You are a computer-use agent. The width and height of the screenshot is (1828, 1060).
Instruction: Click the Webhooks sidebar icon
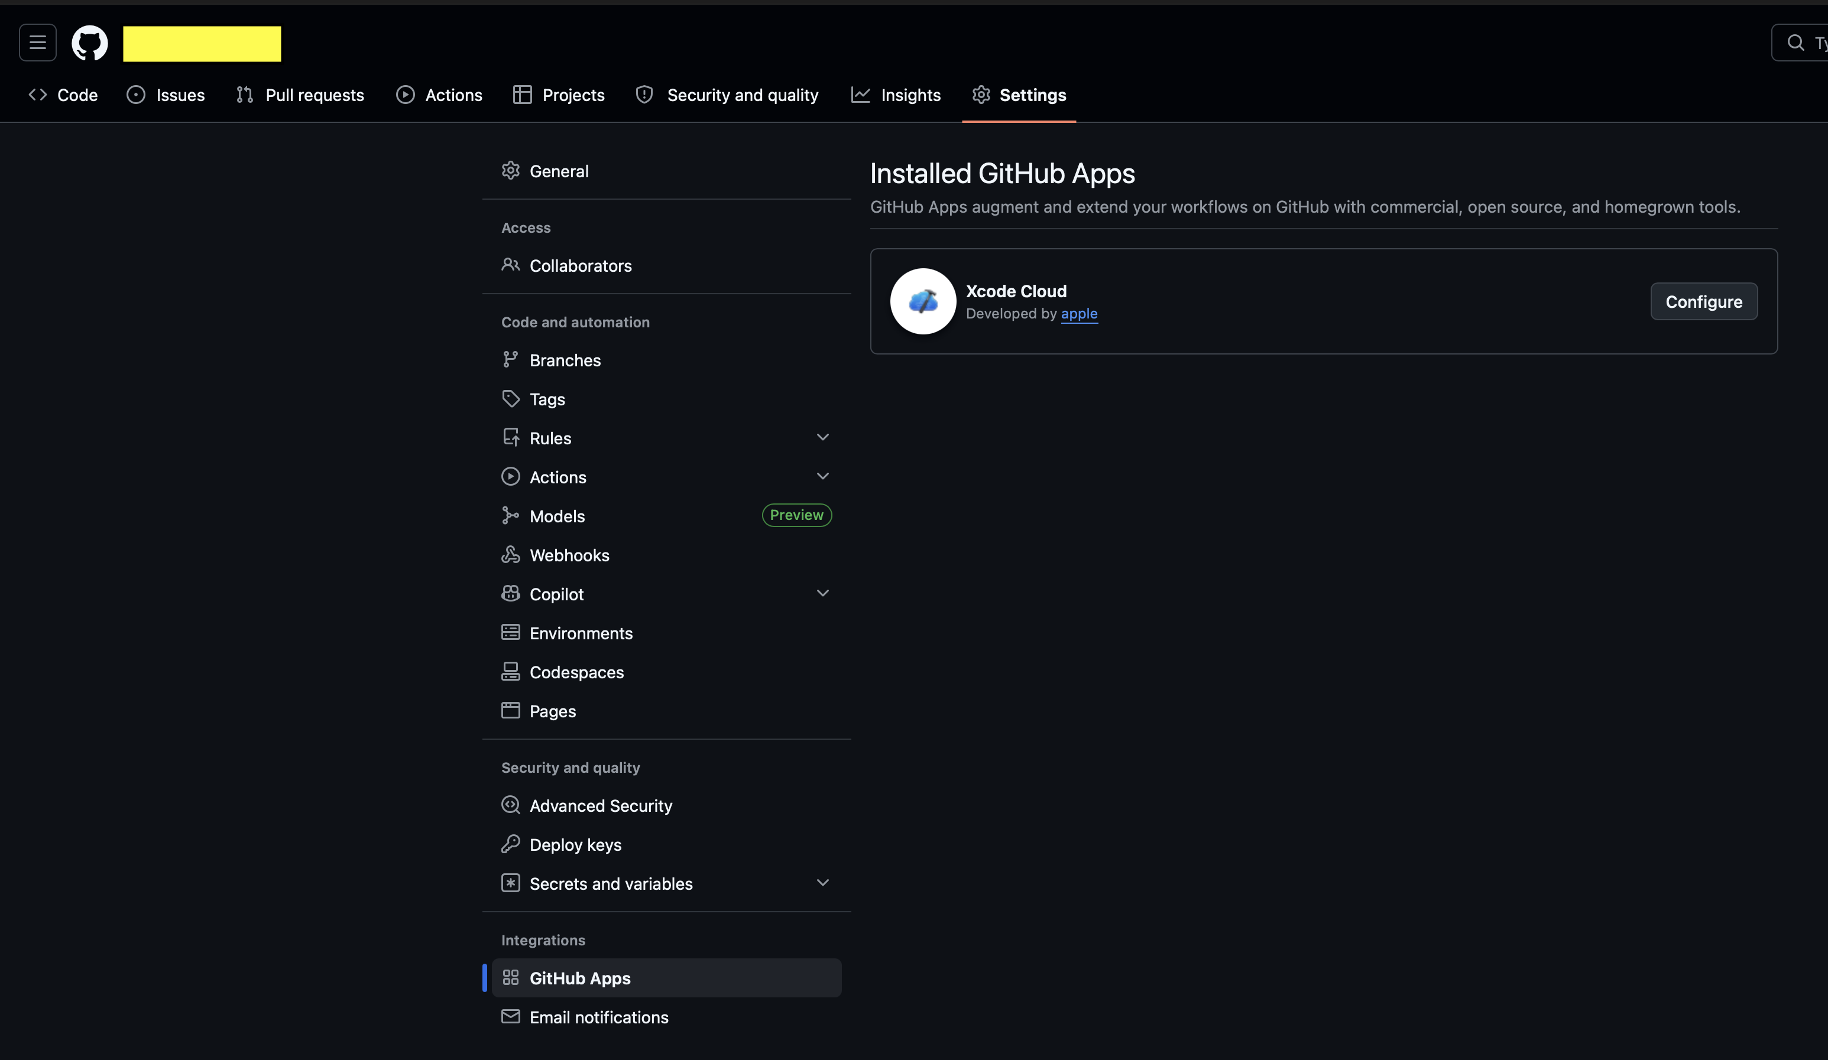pyautogui.click(x=511, y=555)
